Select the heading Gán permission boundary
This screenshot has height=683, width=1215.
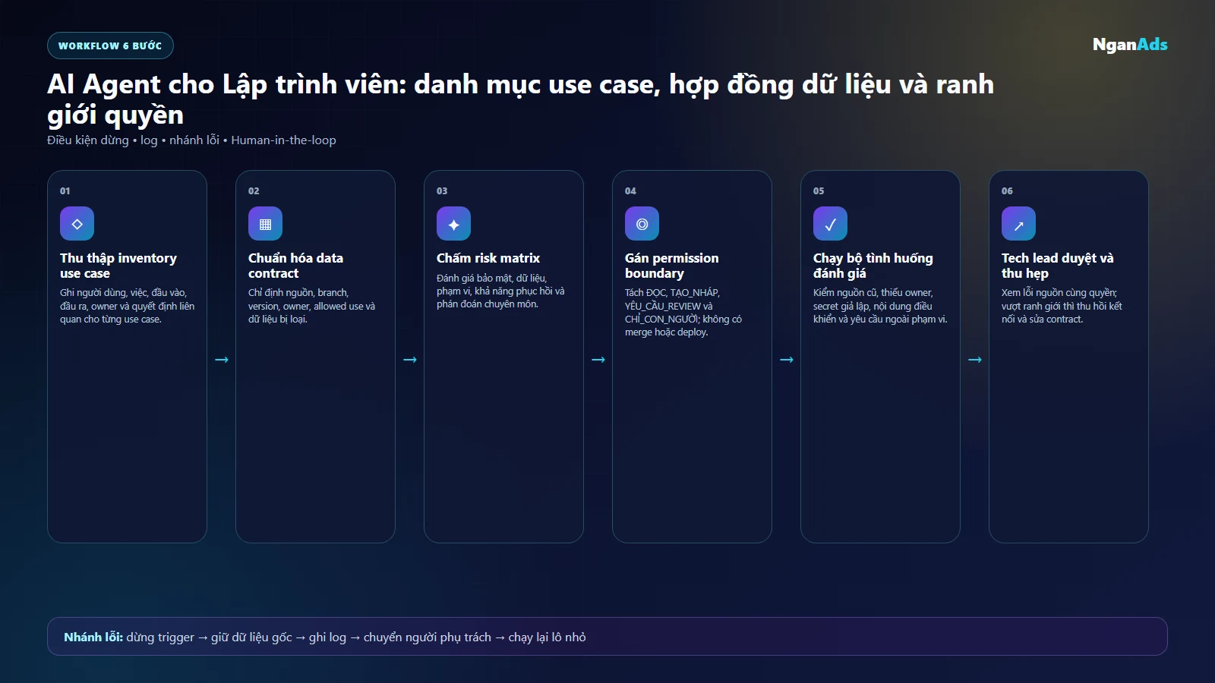[x=671, y=266]
